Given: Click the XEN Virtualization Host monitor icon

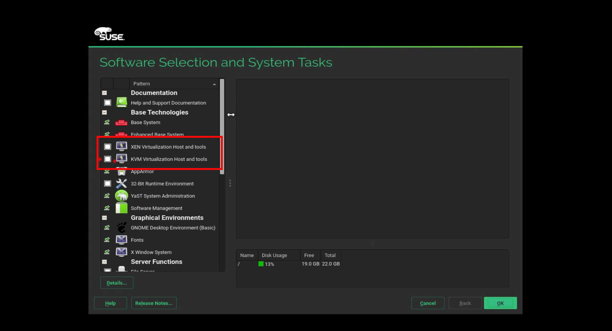Looking at the screenshot, I should (x=121, y=147).
